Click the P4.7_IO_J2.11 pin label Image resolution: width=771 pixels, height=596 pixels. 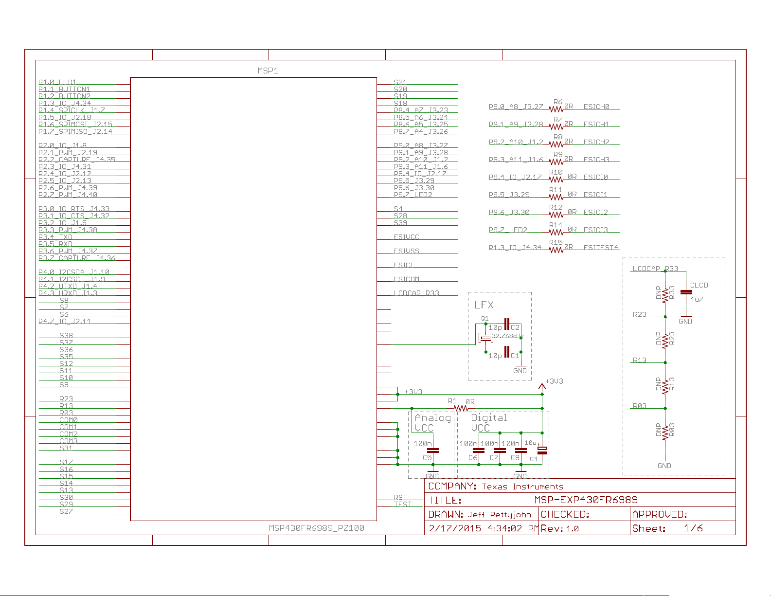click(64, 321)
